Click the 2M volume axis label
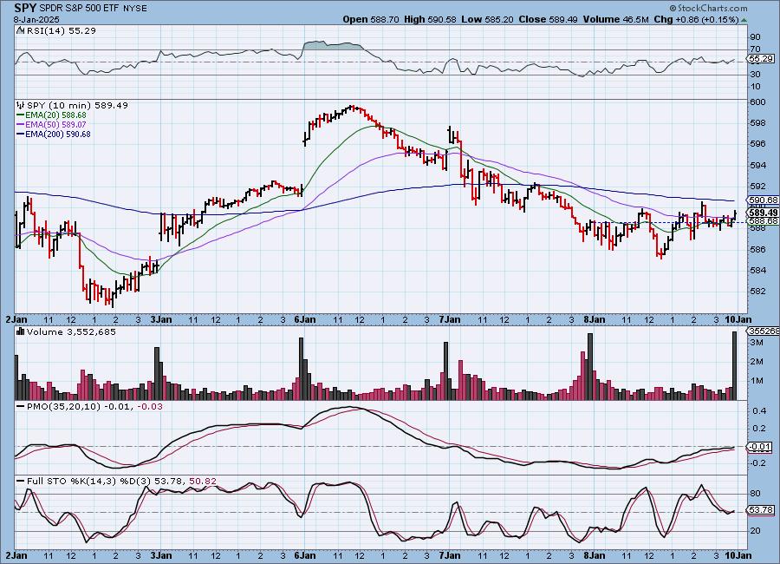 click(x=757, y=362)
